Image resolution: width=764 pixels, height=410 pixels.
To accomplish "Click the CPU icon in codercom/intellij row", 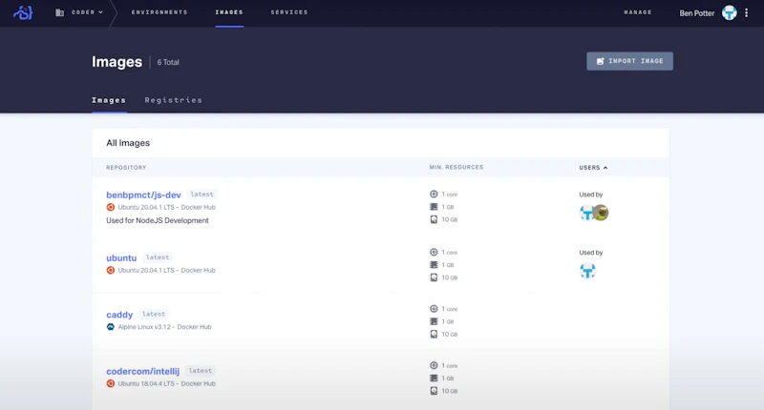I will [x=434, y=365].
